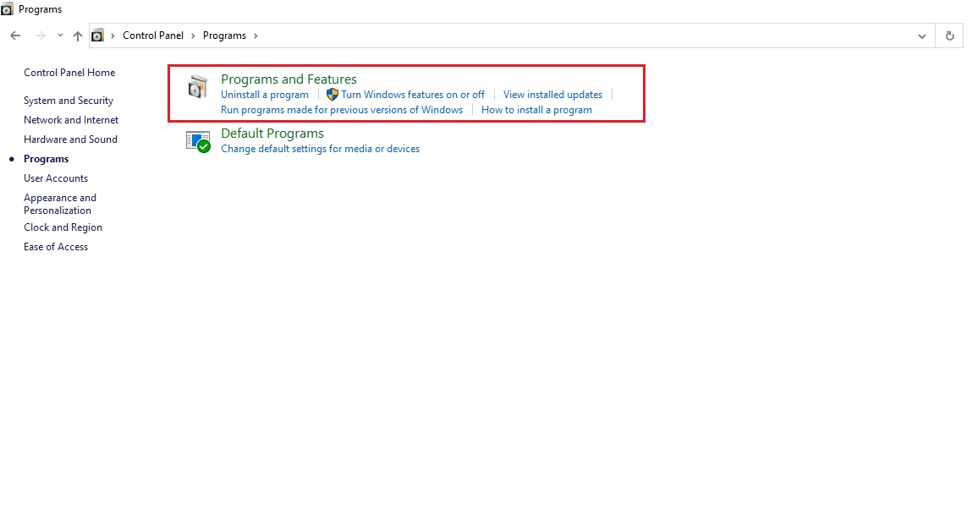Open the recent locations dropdown arrow
972x525 pixels.
click(x=60, y=36)
